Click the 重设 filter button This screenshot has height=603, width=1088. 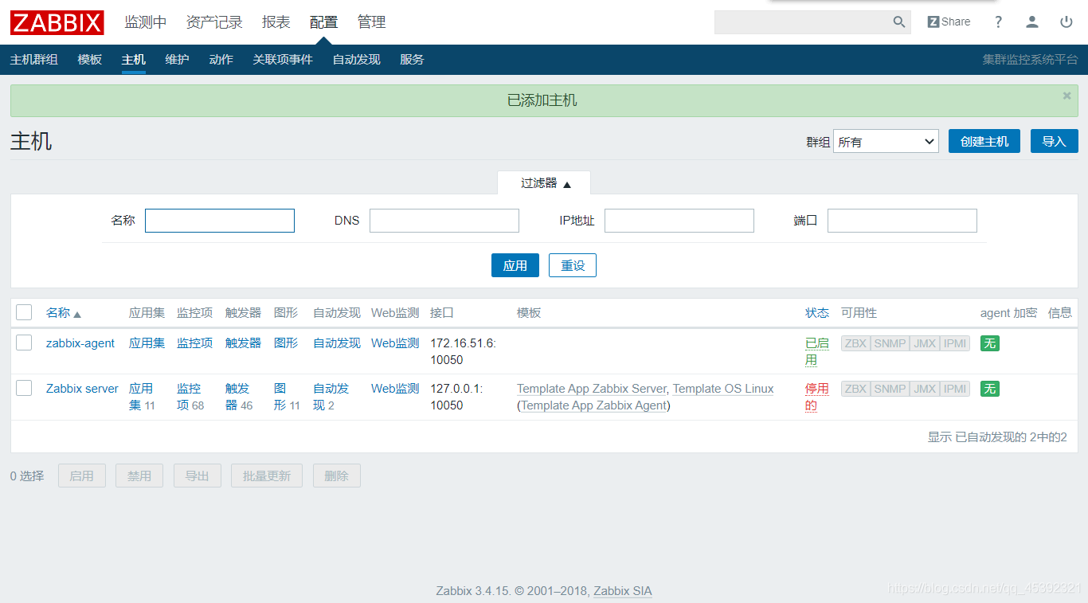tap(573, 265)
